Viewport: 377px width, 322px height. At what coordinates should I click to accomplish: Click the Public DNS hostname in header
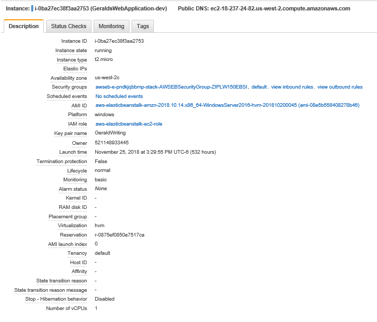pyautogui.click(x=280, y=8)
